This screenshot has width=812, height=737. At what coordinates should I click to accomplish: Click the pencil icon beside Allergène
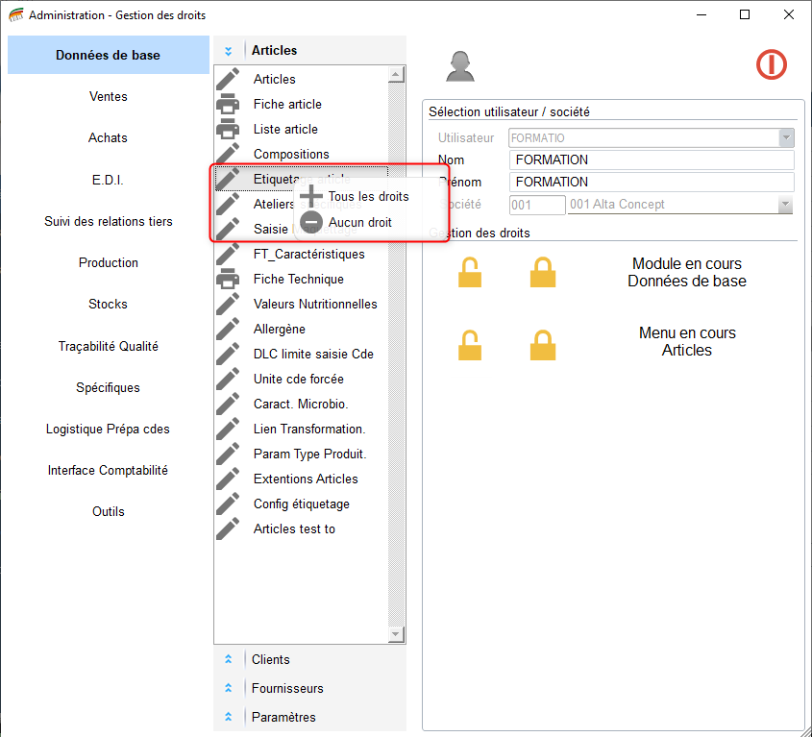(228, 329)
